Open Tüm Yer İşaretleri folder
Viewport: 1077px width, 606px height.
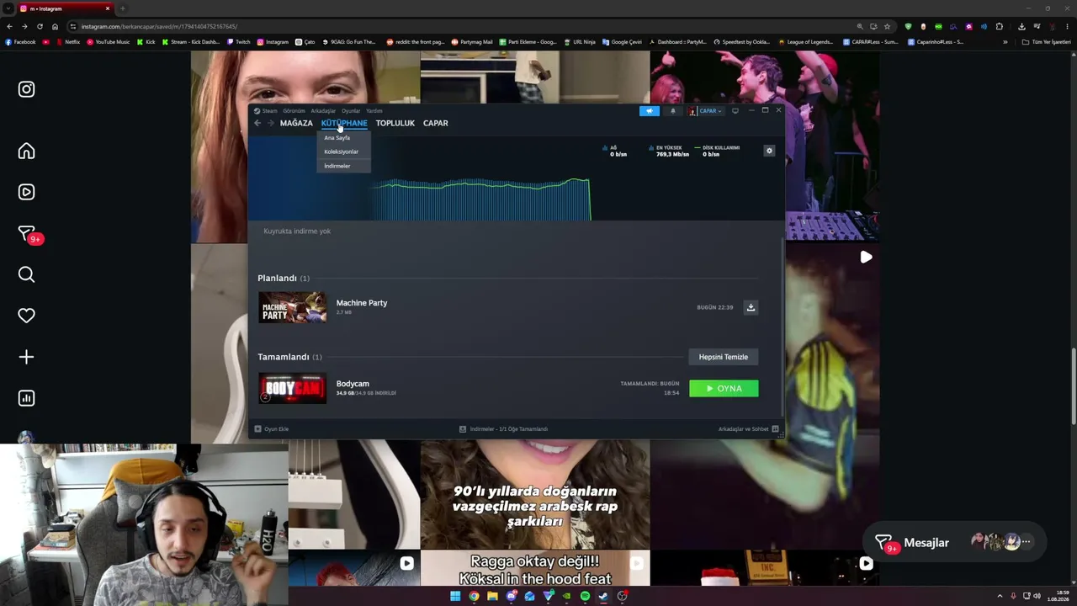[x=1047, y=42]
